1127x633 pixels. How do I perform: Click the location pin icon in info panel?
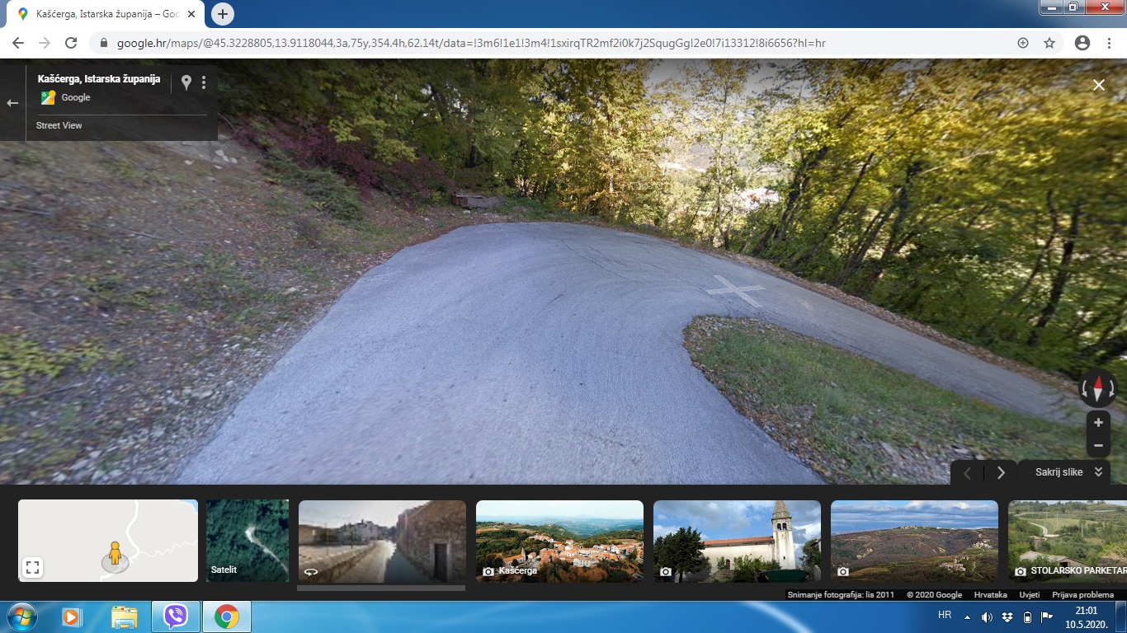(x=186, y=82)
